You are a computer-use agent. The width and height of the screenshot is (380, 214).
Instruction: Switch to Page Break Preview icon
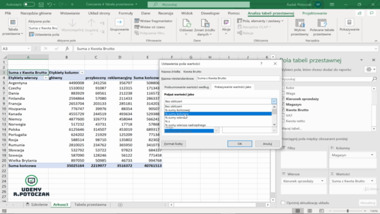point(321,211)
